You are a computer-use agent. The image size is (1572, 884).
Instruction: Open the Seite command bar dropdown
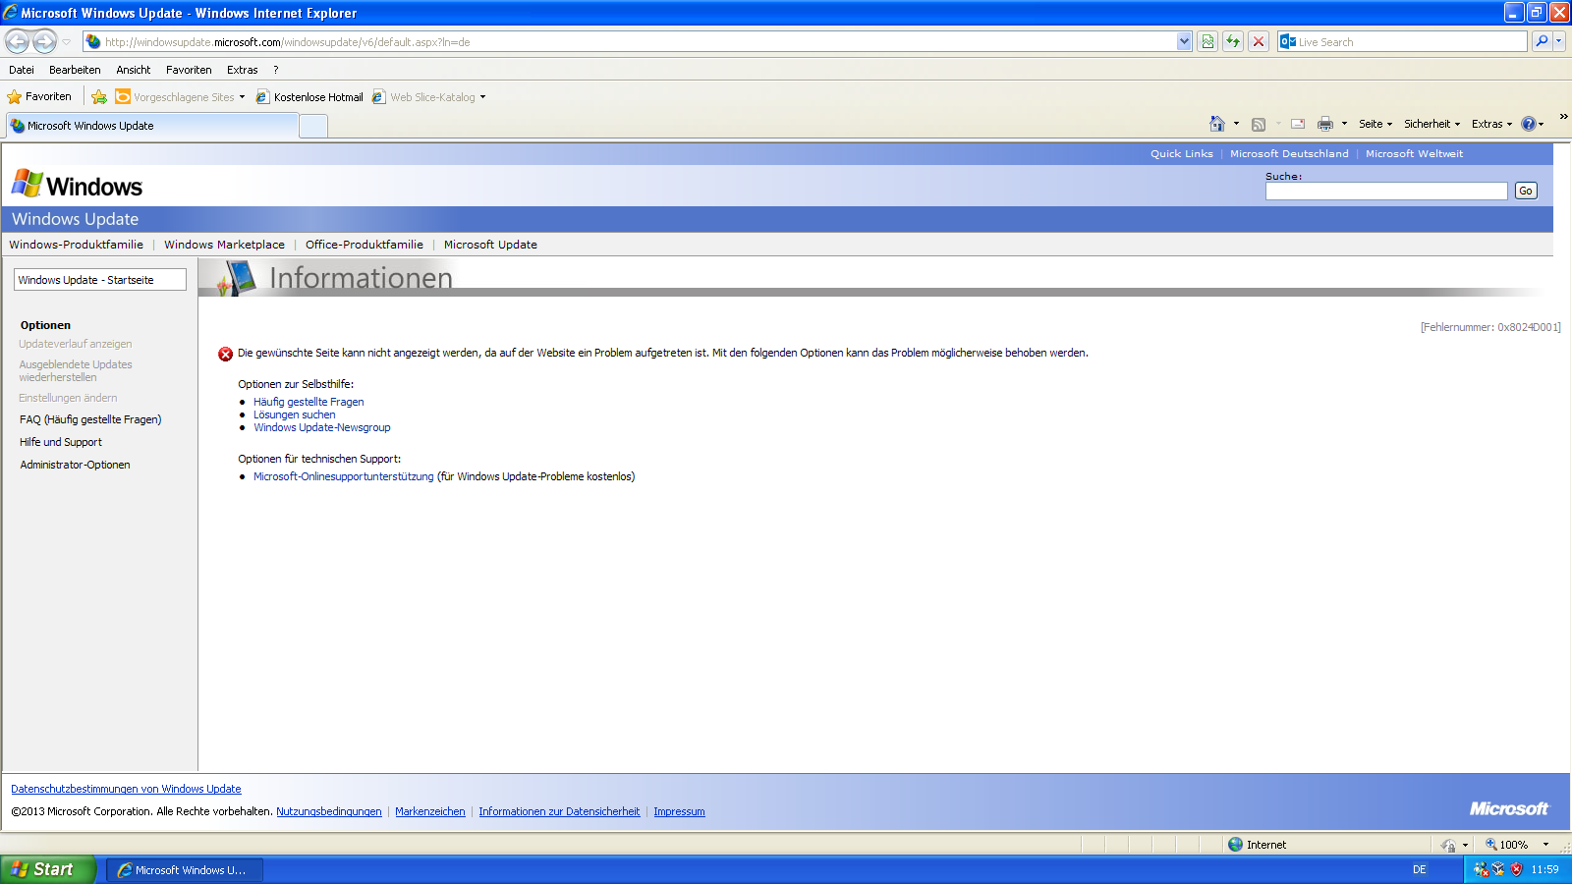pos(1375,124)
